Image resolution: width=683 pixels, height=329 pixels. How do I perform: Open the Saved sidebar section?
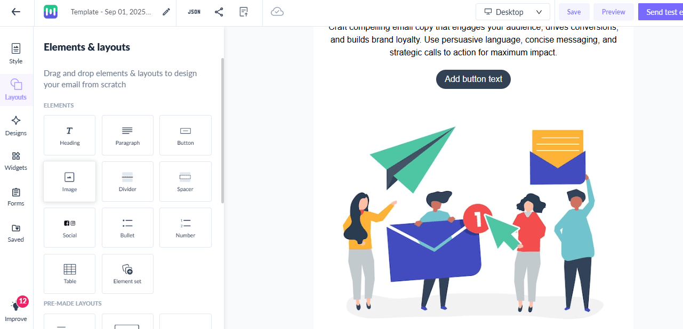16,233
